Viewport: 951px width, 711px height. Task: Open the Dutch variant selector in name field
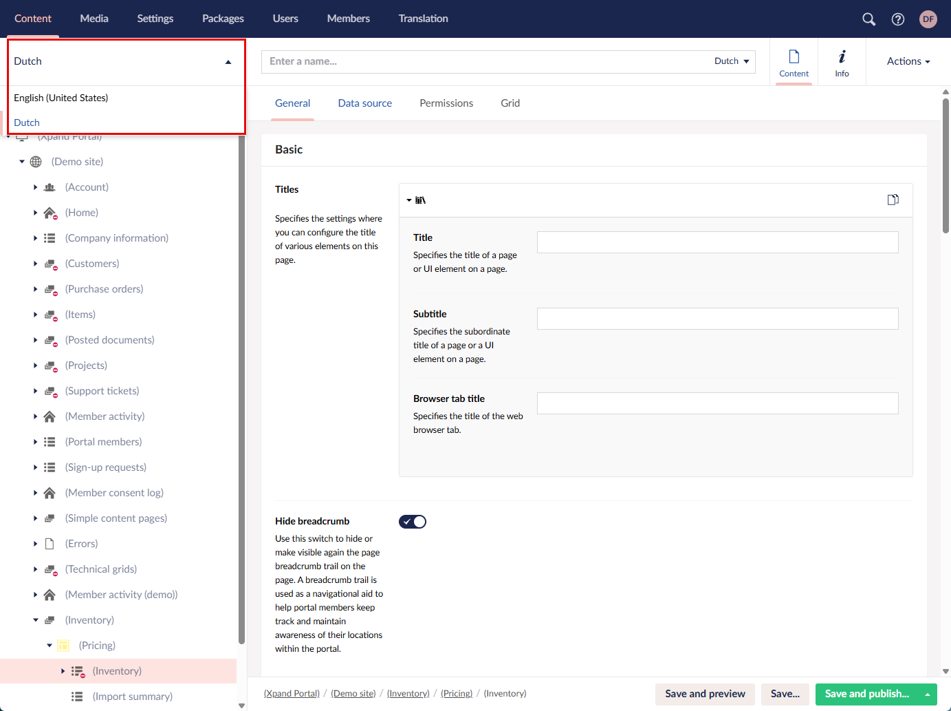click(x=731, y=61)
